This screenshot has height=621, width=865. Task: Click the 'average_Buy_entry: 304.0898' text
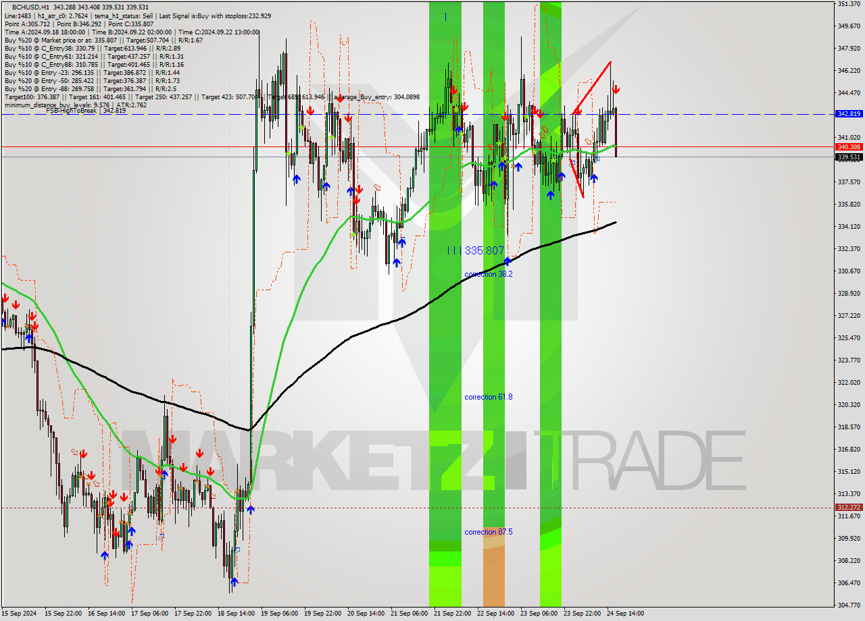click(375, 97)
